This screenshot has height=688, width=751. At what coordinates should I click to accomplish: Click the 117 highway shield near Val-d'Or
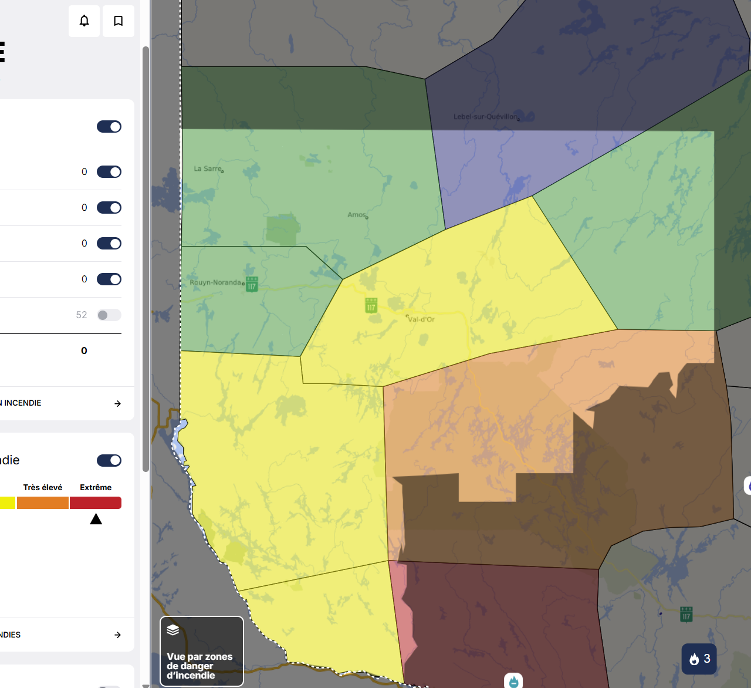(x=371, y=306)
